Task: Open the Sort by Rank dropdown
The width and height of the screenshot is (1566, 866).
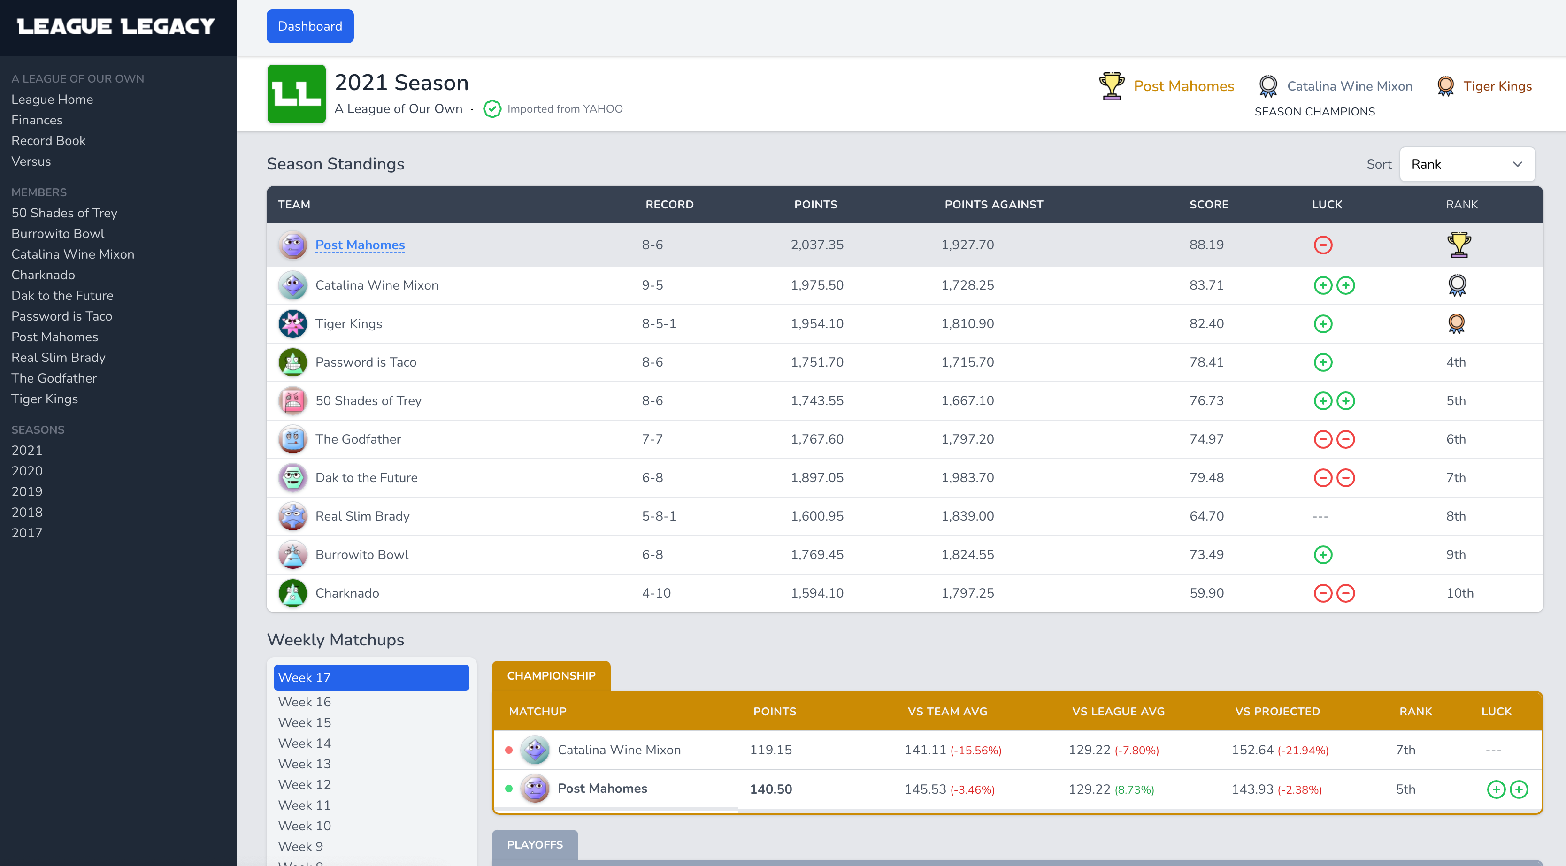Action: (1467, 164)
